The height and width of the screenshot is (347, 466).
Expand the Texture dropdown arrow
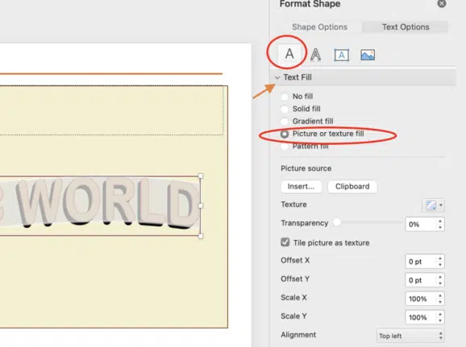pyautogui.click(x=441, y=205)
